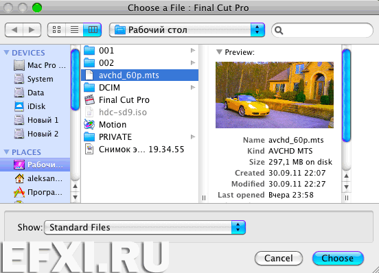Open the PRIVATE folder
The width and height of the screenshot is (379, 273).
click(139, 137)
